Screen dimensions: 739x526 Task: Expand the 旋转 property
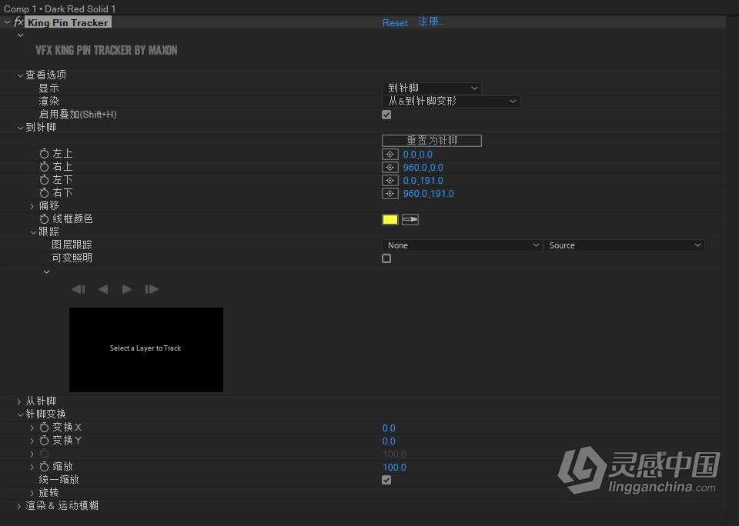click(x=32, y=493)
